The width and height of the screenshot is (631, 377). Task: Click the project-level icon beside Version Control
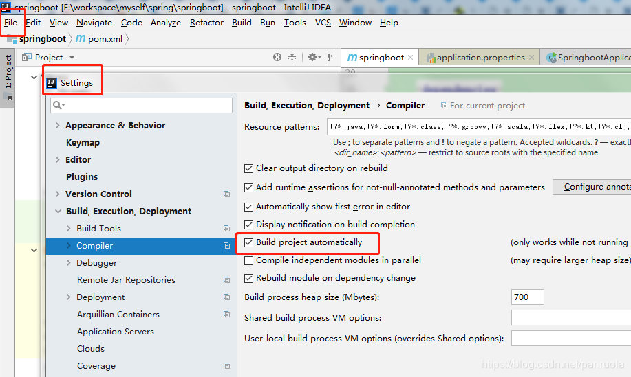pos(226,194)
